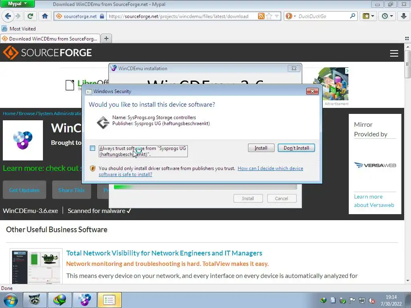Click the download manager globe taskbar icon
Screen dimensions: 411x308
tap(59, 300)
